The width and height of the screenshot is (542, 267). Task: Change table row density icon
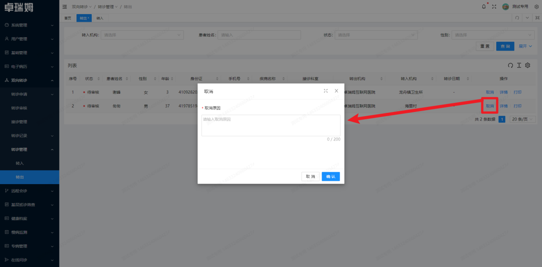(x=519, y=65)
